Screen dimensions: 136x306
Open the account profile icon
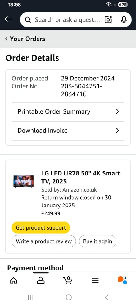pos(41,280)
